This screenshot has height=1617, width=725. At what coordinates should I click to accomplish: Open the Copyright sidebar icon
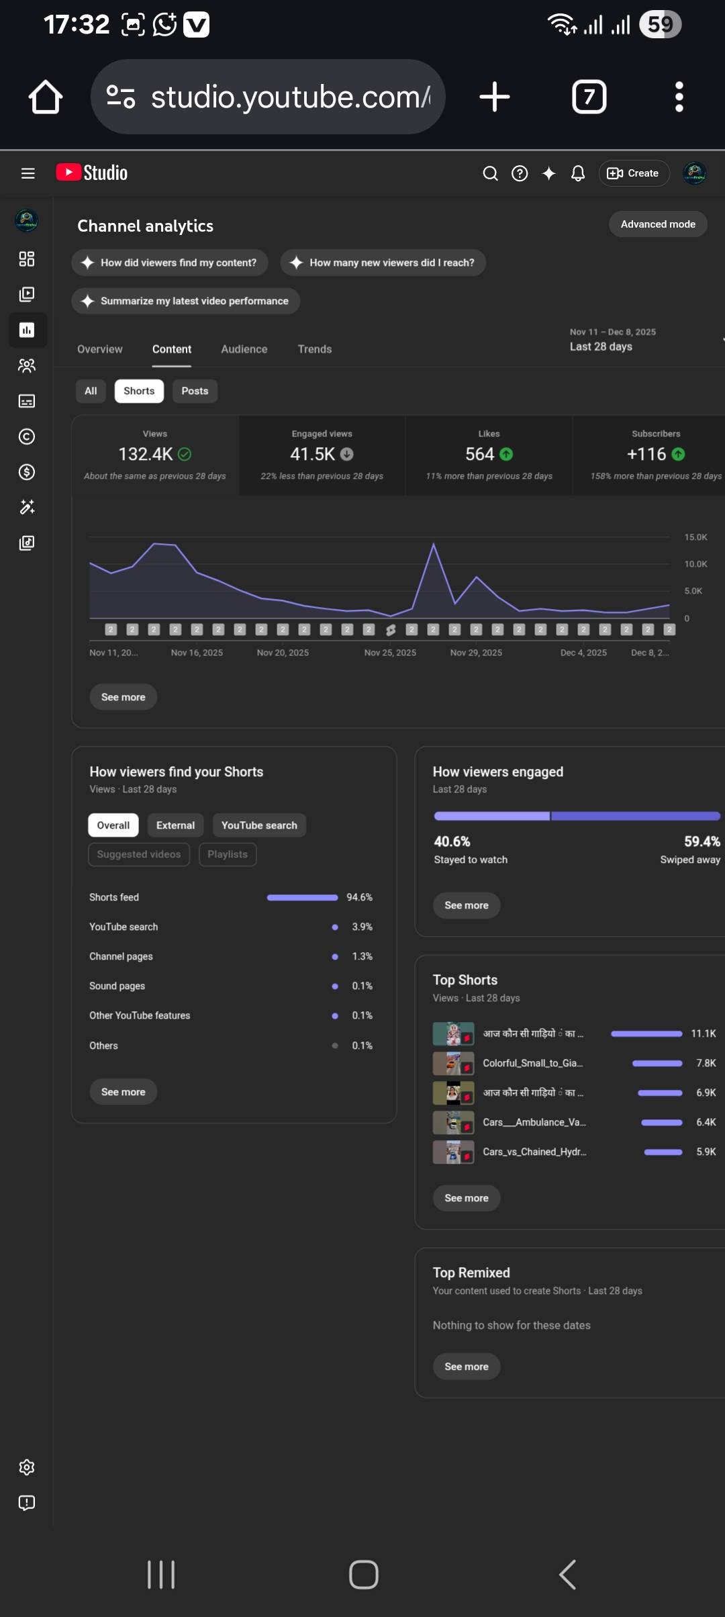tap(27, 436)
